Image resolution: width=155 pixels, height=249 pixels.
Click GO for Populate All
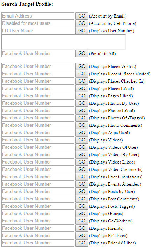pyautogui.click(x=82, y=54)
